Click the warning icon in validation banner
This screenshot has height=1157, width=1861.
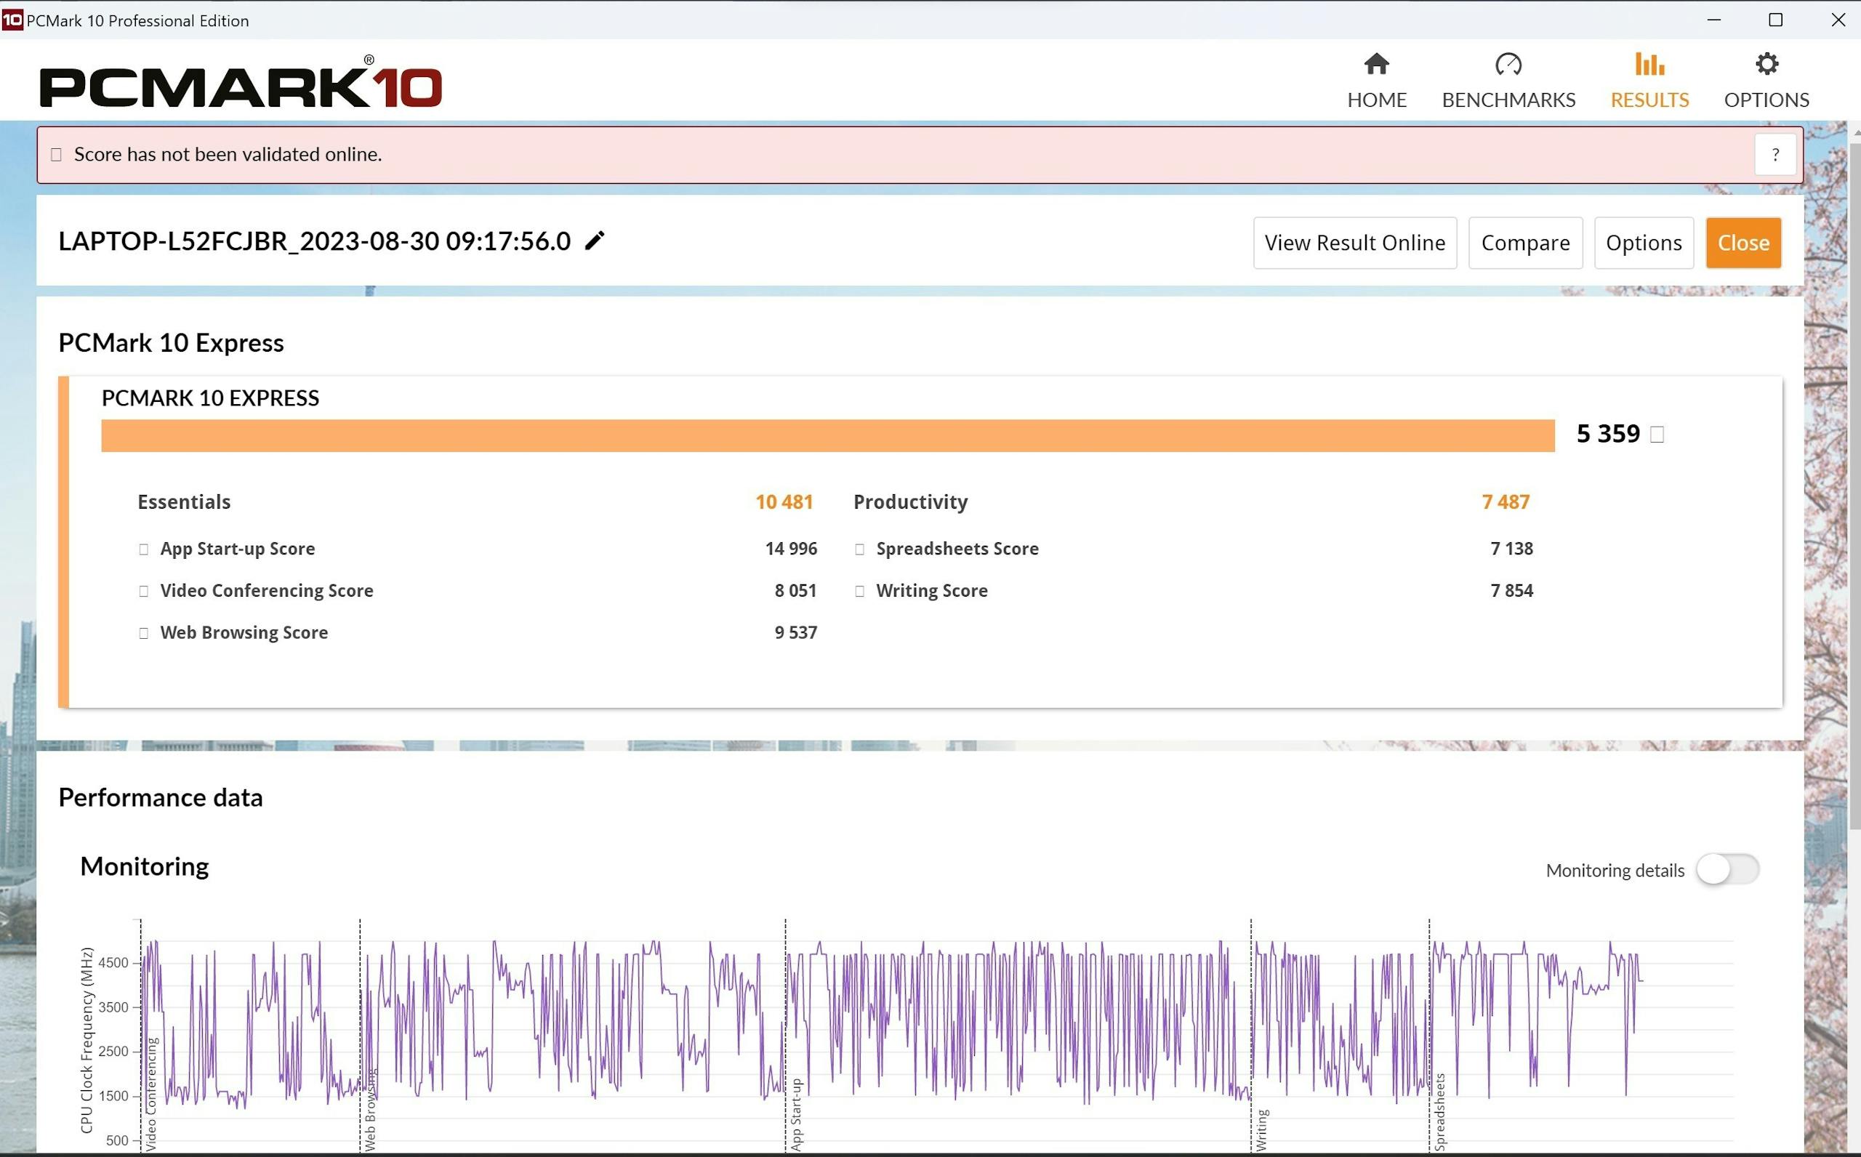coord(57,155)
